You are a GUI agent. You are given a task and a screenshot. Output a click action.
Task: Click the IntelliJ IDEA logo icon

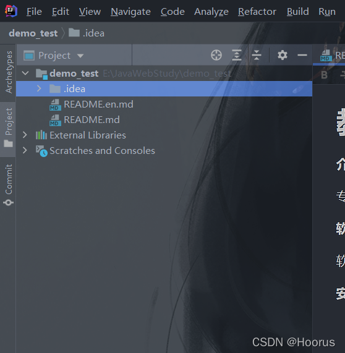[x=11, y=11]
